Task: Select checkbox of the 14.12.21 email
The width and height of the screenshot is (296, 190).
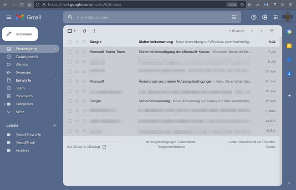Action: coord(70,120)
